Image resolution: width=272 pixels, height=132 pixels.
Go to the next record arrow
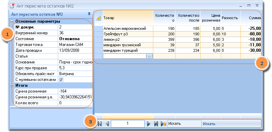148,124
